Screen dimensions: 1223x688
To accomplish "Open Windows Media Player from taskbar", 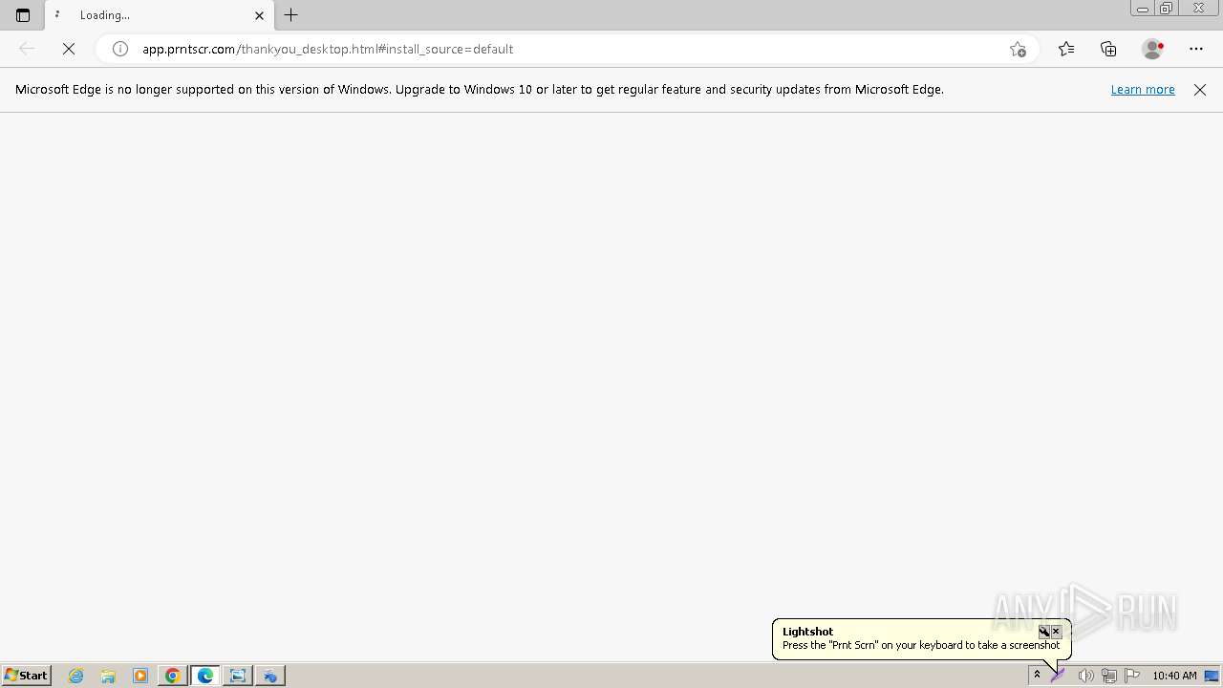I will [x=140, y=676].
